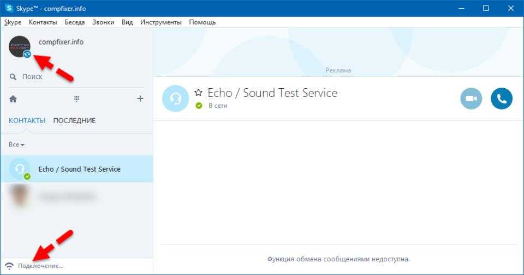This screenshot has height=275, width=524.
Task: Click the Wi-Fi connection status icon
Action: click(x=9, y=266)
